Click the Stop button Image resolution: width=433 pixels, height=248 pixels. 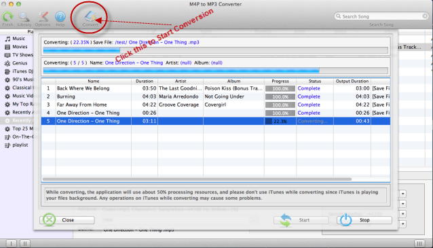click(x=364, y=219)
